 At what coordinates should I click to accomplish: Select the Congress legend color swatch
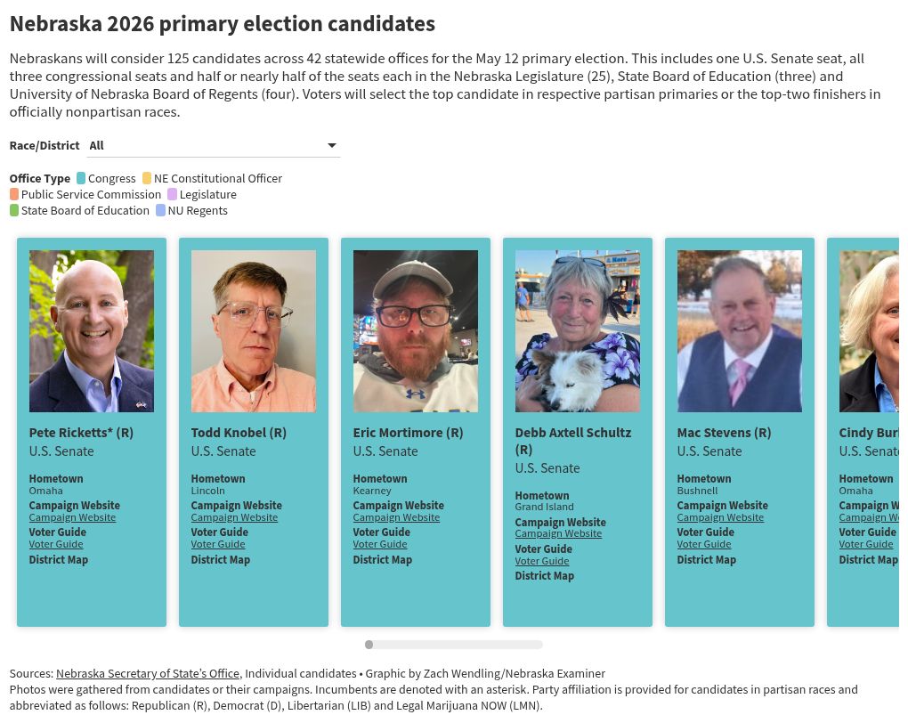81,178
